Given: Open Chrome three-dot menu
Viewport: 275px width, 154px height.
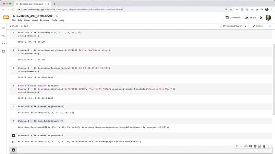Looking at the screenshot, I should pyautogui.click(x=272, y=9).
